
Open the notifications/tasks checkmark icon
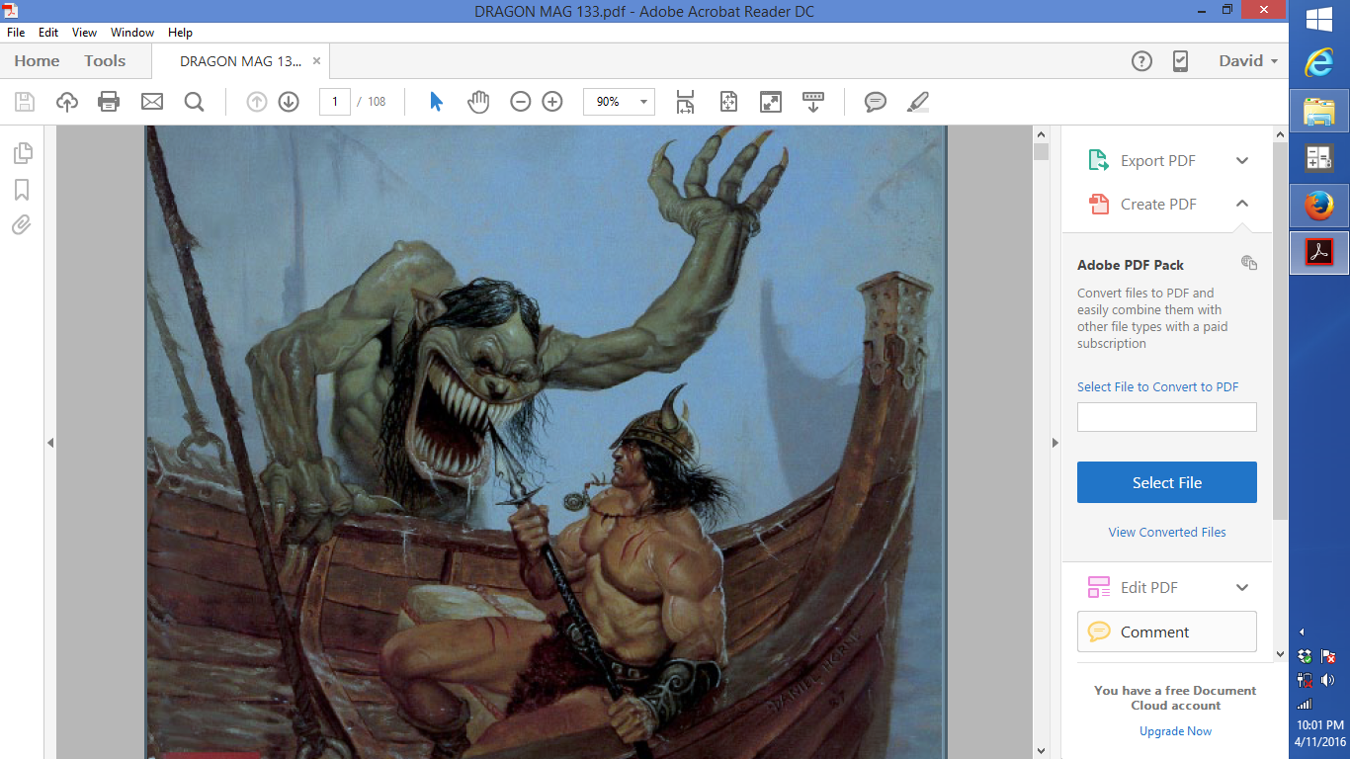1180,61
